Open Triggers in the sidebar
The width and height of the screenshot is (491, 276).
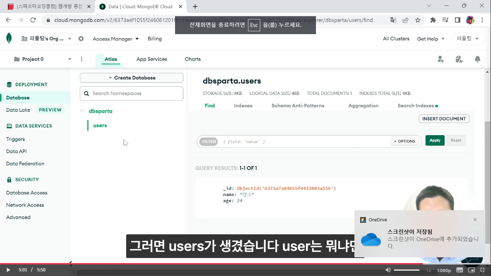point(15,139)
